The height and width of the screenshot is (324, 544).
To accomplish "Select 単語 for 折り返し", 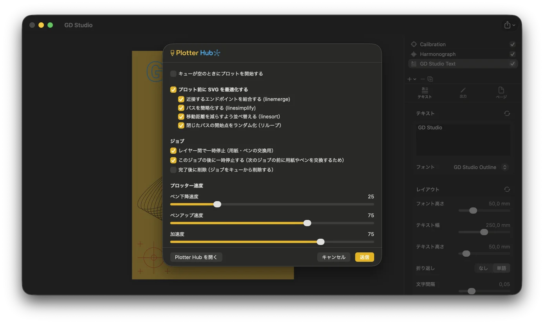I will pos(501,268).
